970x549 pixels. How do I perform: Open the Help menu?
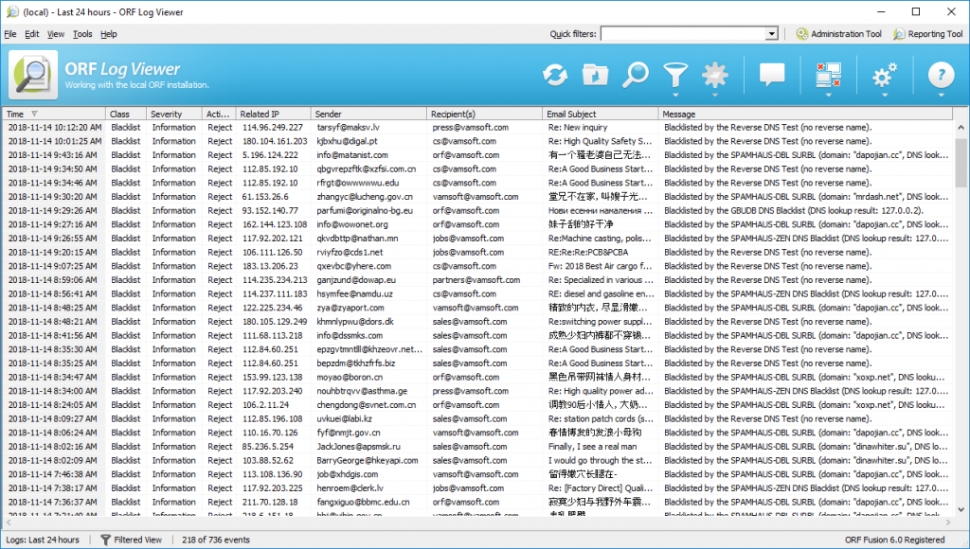coord(109,34)
